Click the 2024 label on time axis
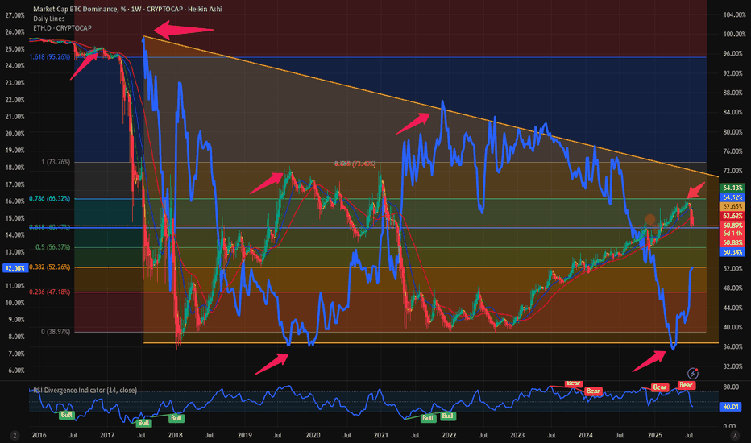Screen dimensions: 751x443 [x=585, y=435]
